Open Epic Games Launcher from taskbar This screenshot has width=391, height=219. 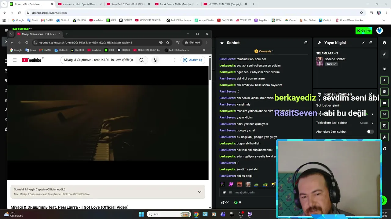click(232, 214)
